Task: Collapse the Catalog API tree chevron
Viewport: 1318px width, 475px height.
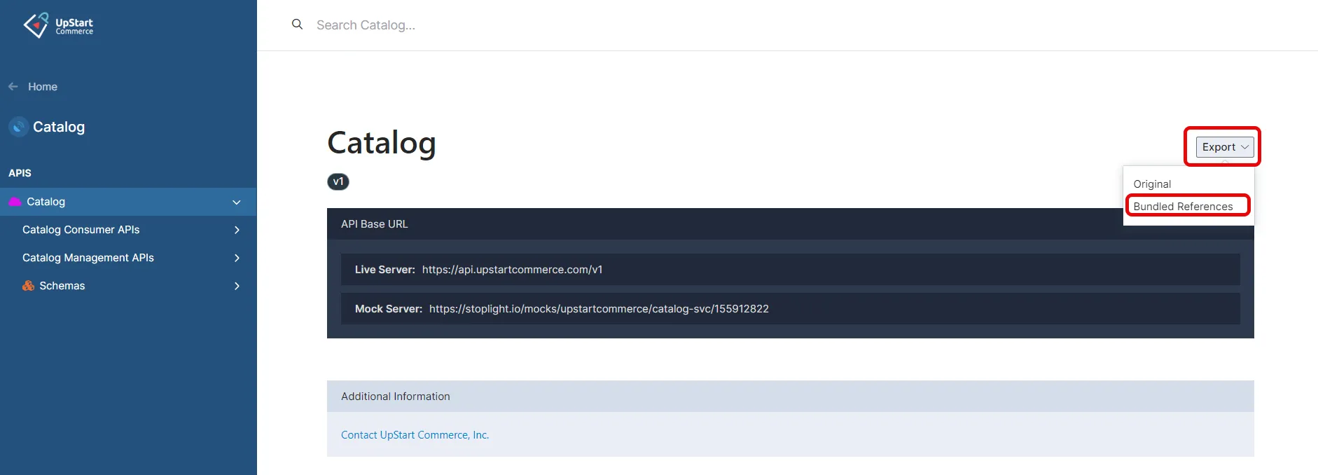Action: tap(237, 202)
